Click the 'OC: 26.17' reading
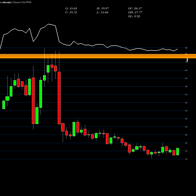The height and width of the screenshot is (196, 196). pos(135,8)
